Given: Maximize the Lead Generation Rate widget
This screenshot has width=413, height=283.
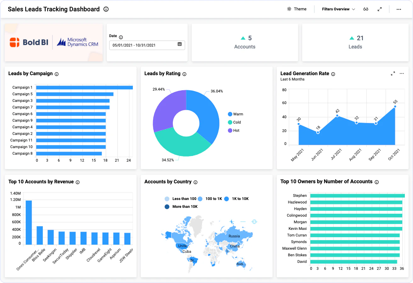Looking at the screenshot, I should click(393, 73).
